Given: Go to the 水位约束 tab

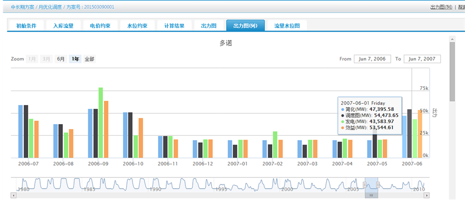Looking at the screenshot, I should pos(137,26).
